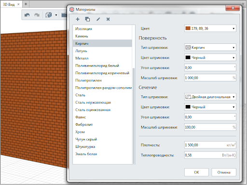Select Чугун серый material

(102, 139)
